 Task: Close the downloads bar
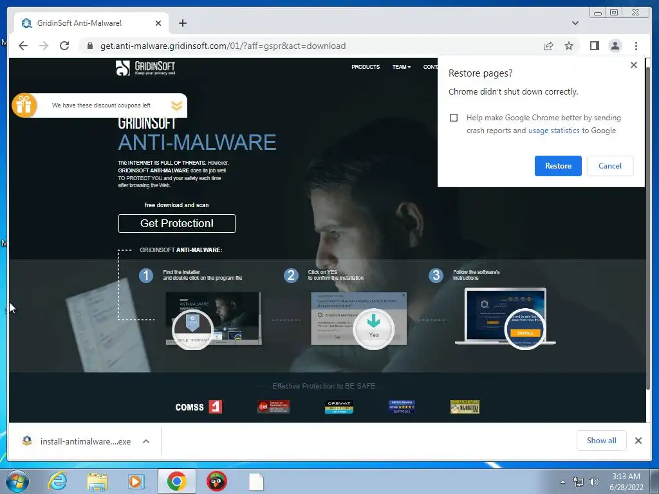(638, 441)
